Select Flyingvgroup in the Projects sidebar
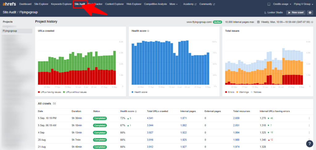This screenshot has height=150, width=316. click(10, 31)
